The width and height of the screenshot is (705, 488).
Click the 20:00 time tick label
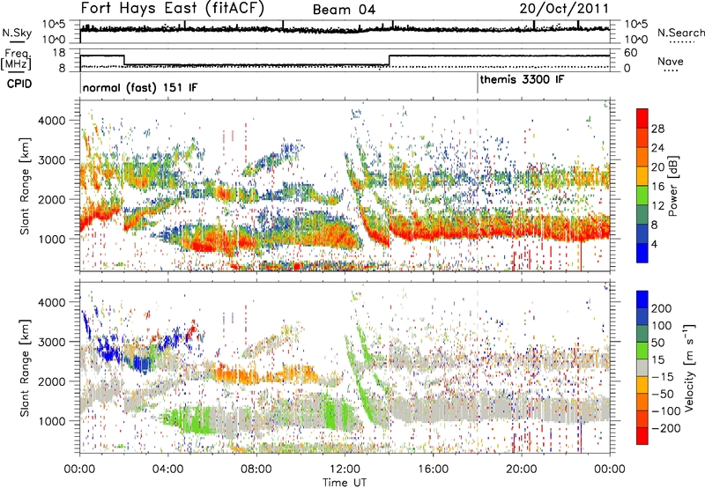[522, 470]
